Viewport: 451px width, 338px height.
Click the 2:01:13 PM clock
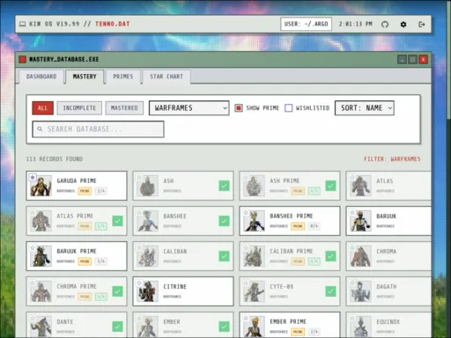[356, 24]
